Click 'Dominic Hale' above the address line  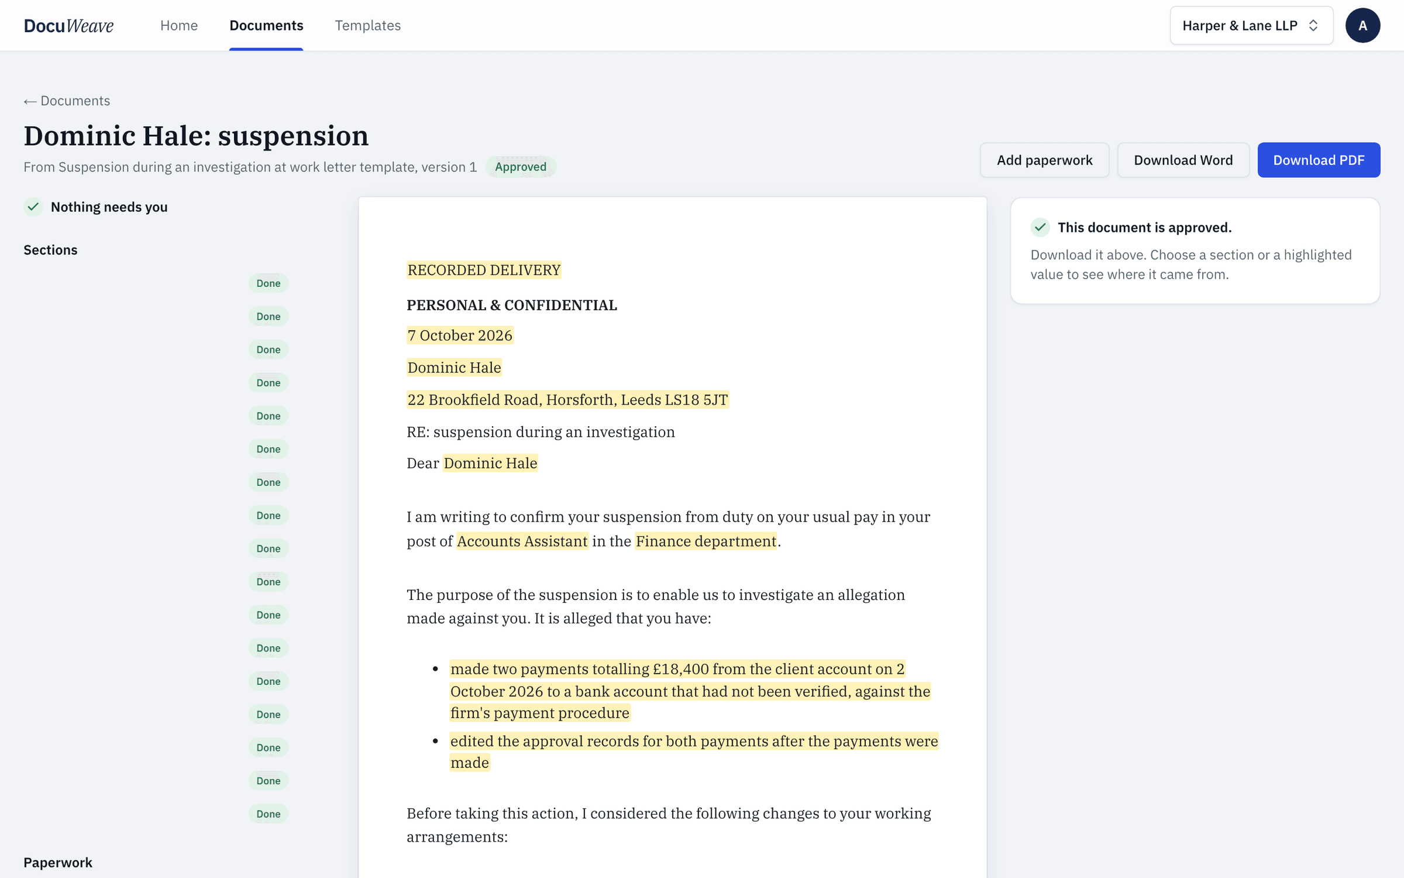click(454, 368)
